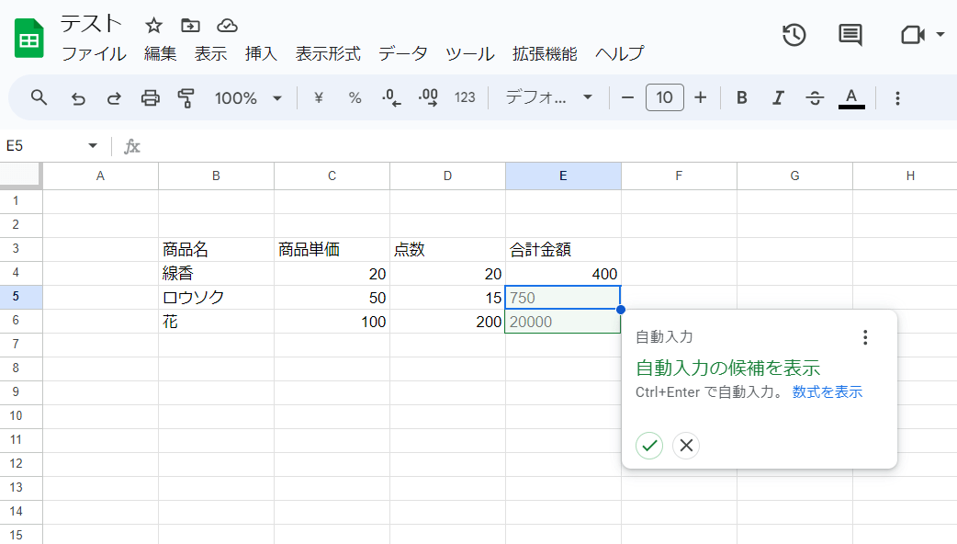This screenshot has width=957, height=544.
Task: Click the move to folder icon
Action: point(190,25)
